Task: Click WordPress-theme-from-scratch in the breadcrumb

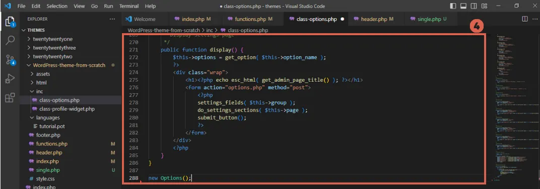Action: click(164, 30)
